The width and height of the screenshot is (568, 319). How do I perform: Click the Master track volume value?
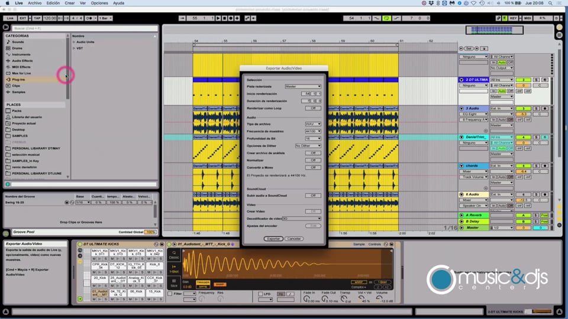click(x=523, y=228)
